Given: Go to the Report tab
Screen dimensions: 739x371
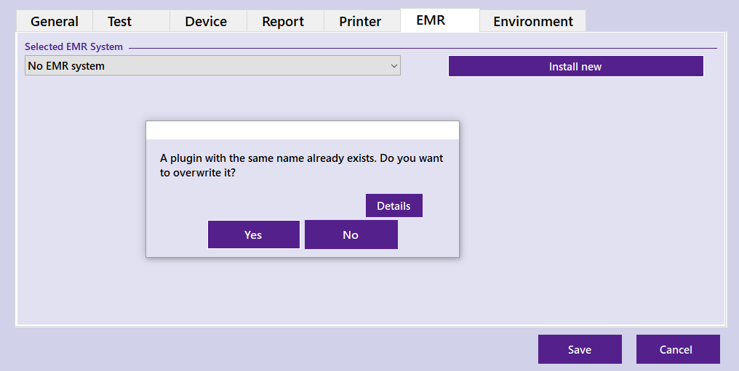Looking at the screenshot, I should pos(283,21).
